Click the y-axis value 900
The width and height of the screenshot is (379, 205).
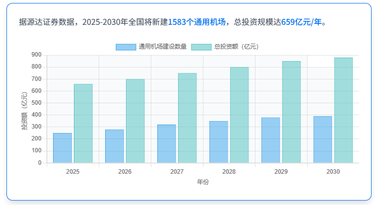point(37,55)
